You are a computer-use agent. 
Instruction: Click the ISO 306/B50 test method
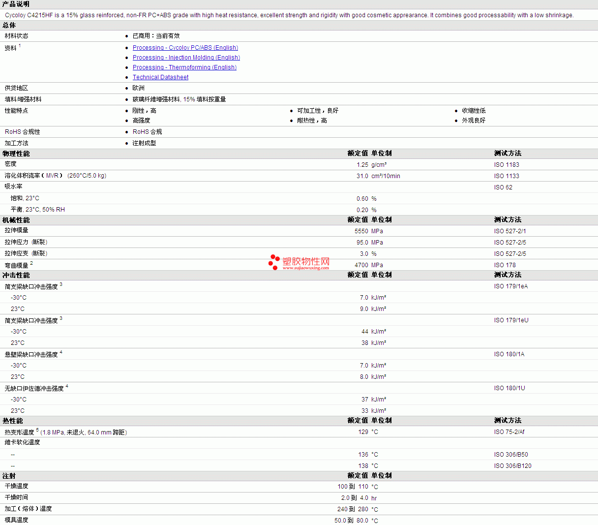point(511,455)
